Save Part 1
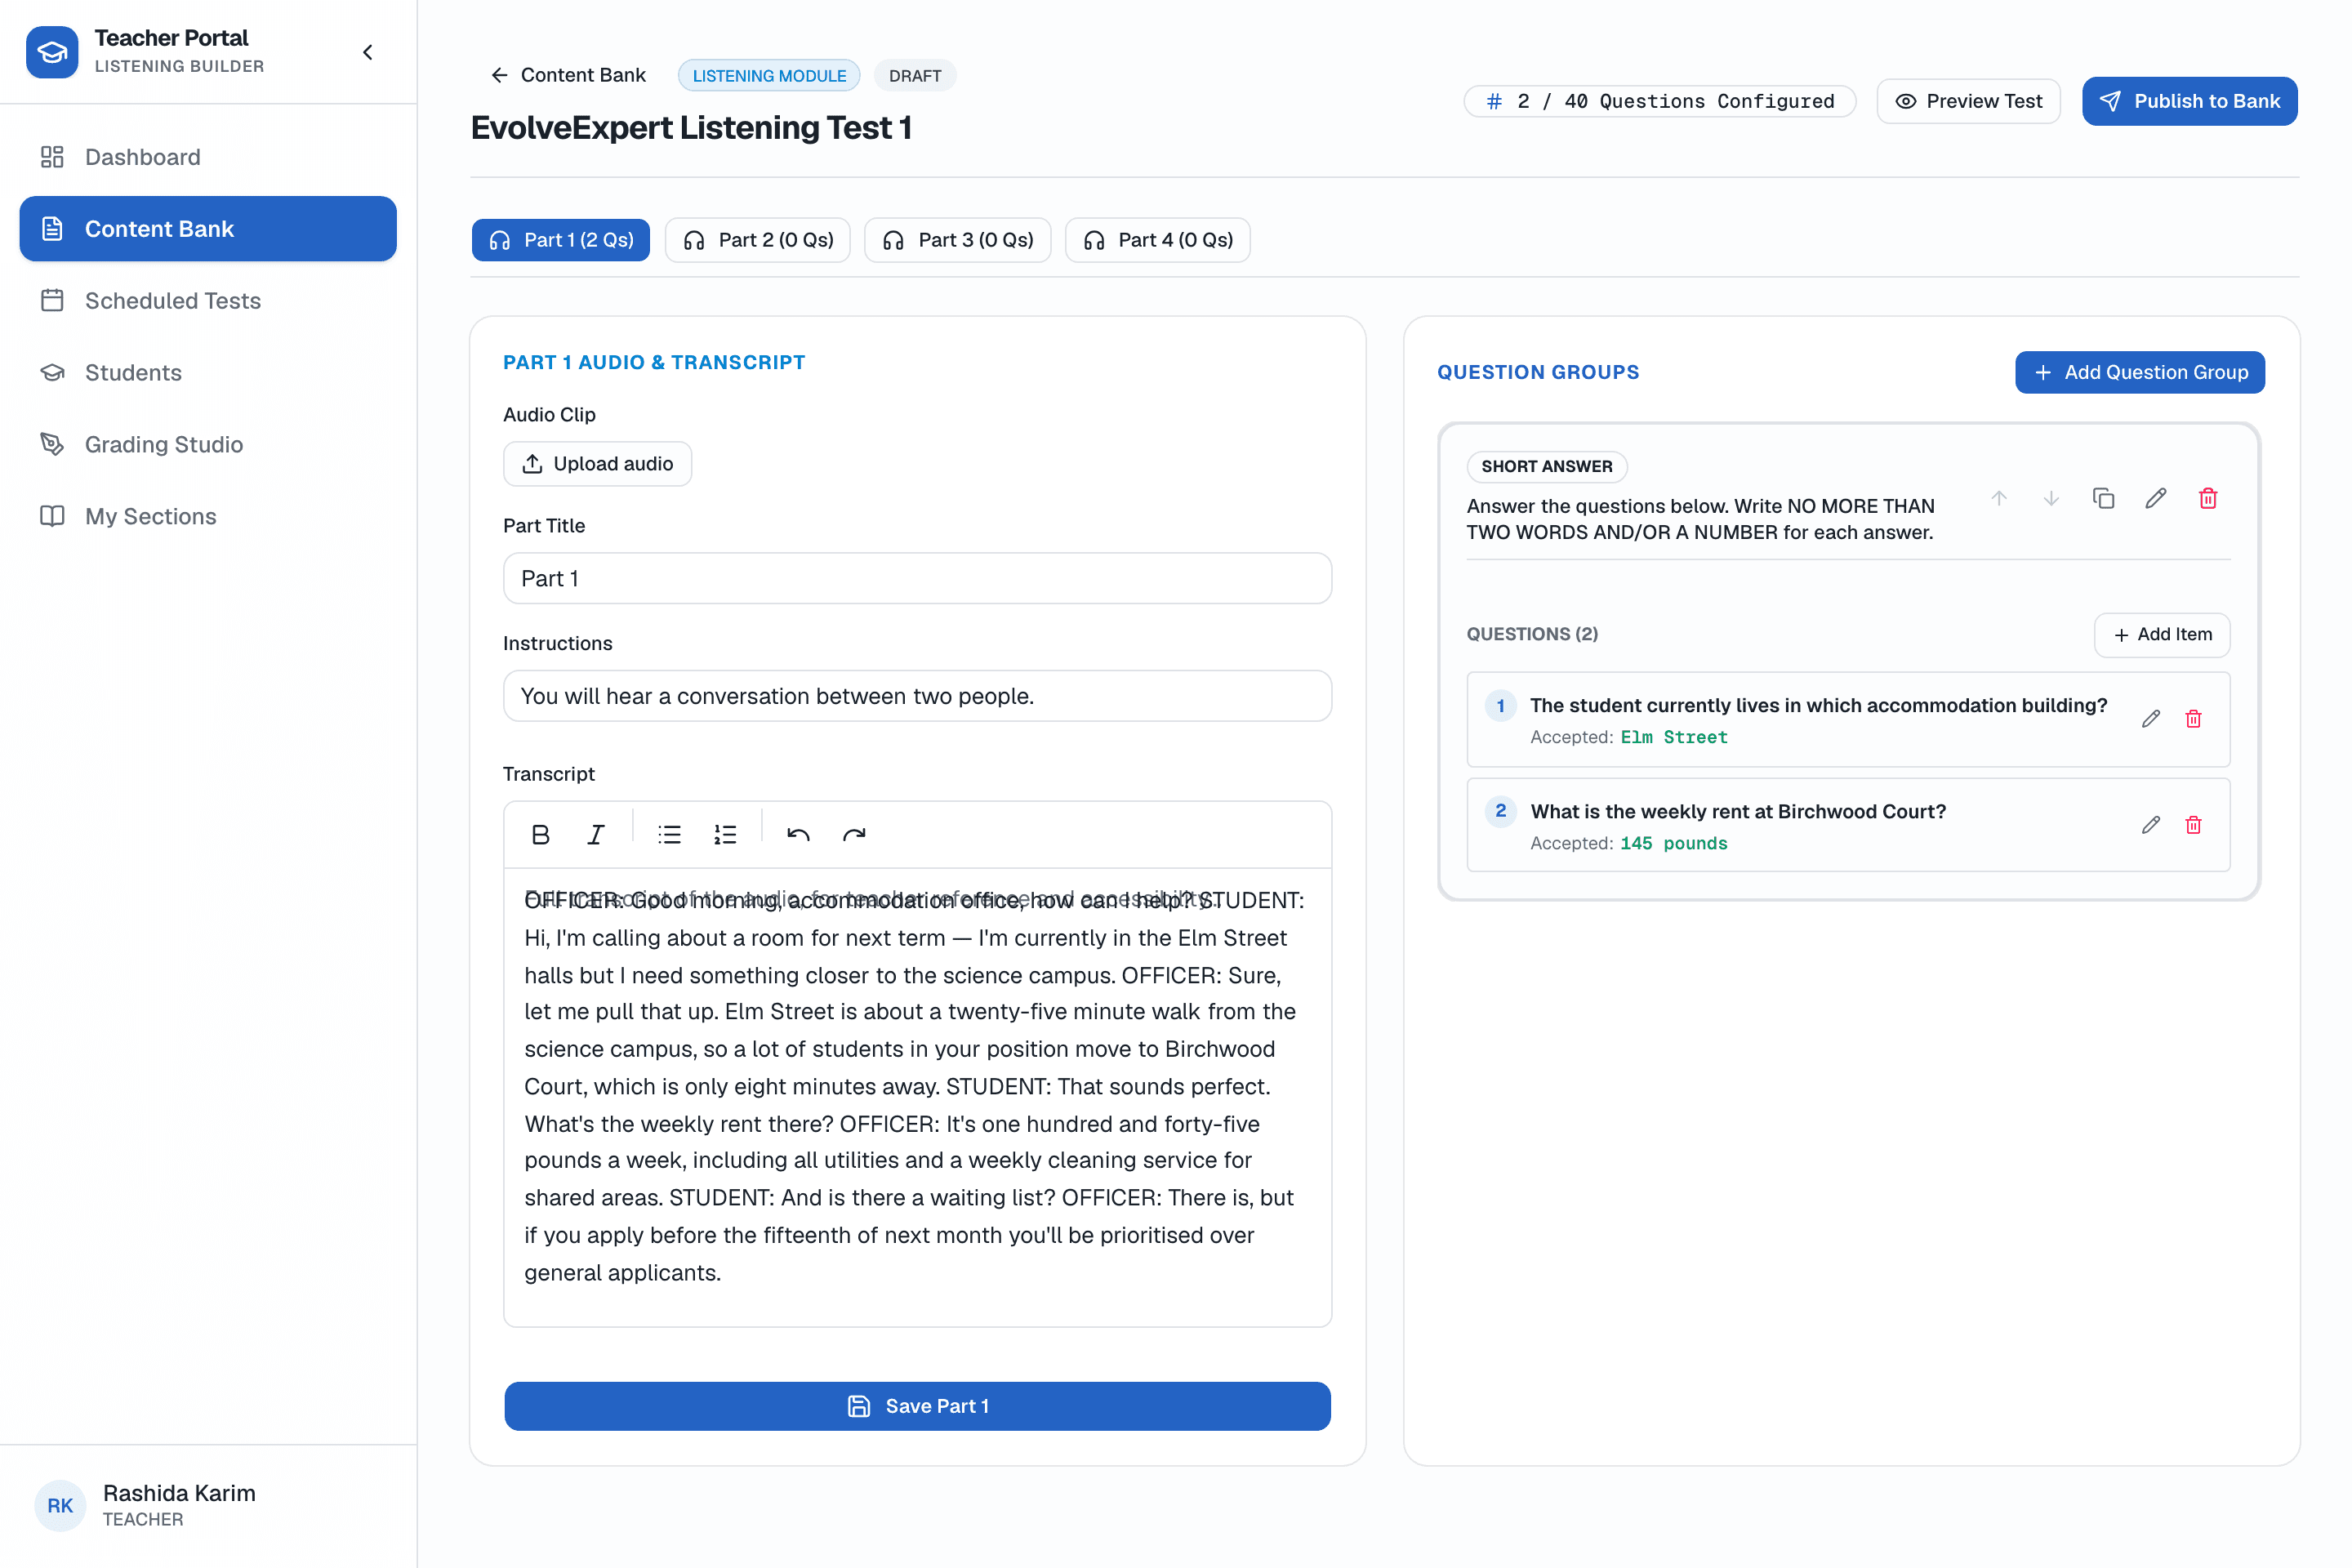Image resolution: width=2352 pixels, height=1568 pixels. (917, 1406)
